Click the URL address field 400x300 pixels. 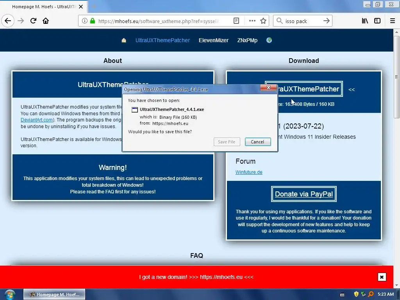[x=158, y=21]
